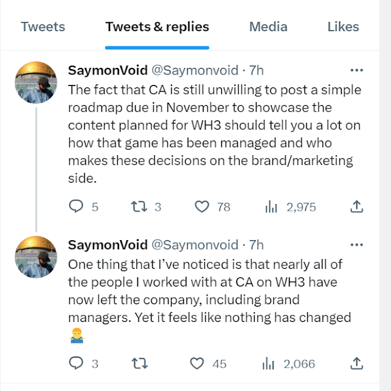Image resolution: width=391 pixels, height=391 pixels.
Task: Click @Saymonvoid handle on second tweet
Action: click(x=194, y=245)
